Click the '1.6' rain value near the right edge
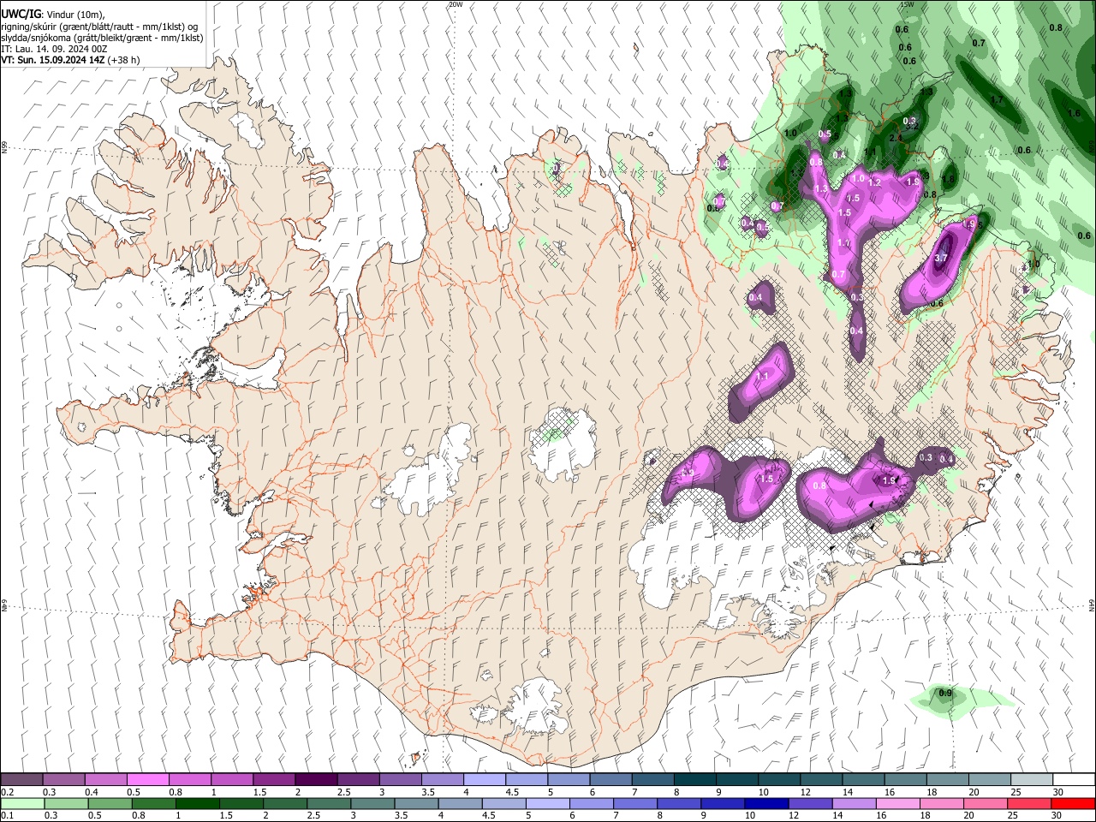Screen dimensions: 1096x822 (x=1074, y=113)
